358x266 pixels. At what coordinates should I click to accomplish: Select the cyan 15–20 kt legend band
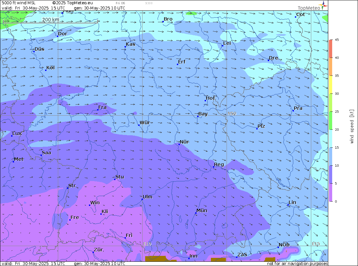(x=331, y=139)
